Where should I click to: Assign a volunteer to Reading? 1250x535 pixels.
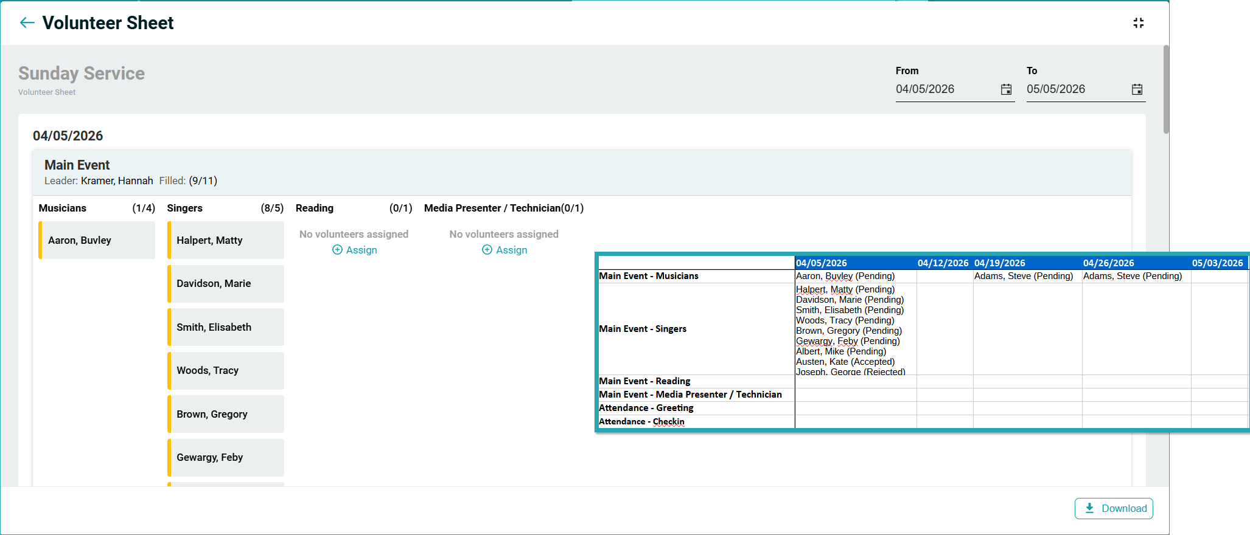coord(361,250)
